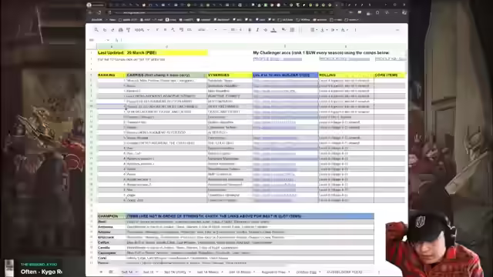Switch to the Set 13 Meta sheet tab
Screen dimensions: 493x277
pos(242,272)
